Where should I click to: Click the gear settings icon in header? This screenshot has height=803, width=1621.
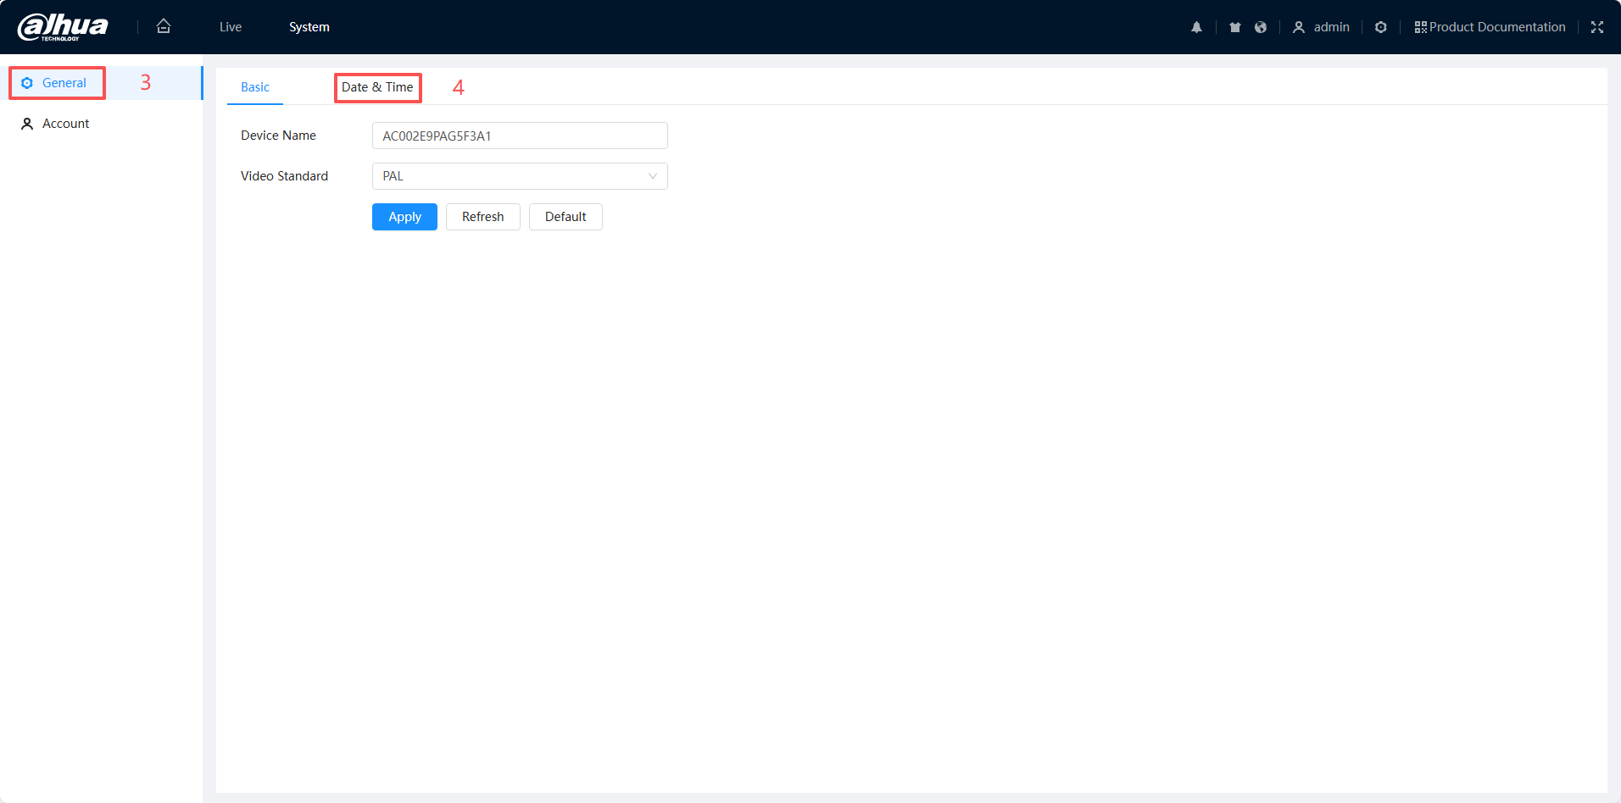1380,27
